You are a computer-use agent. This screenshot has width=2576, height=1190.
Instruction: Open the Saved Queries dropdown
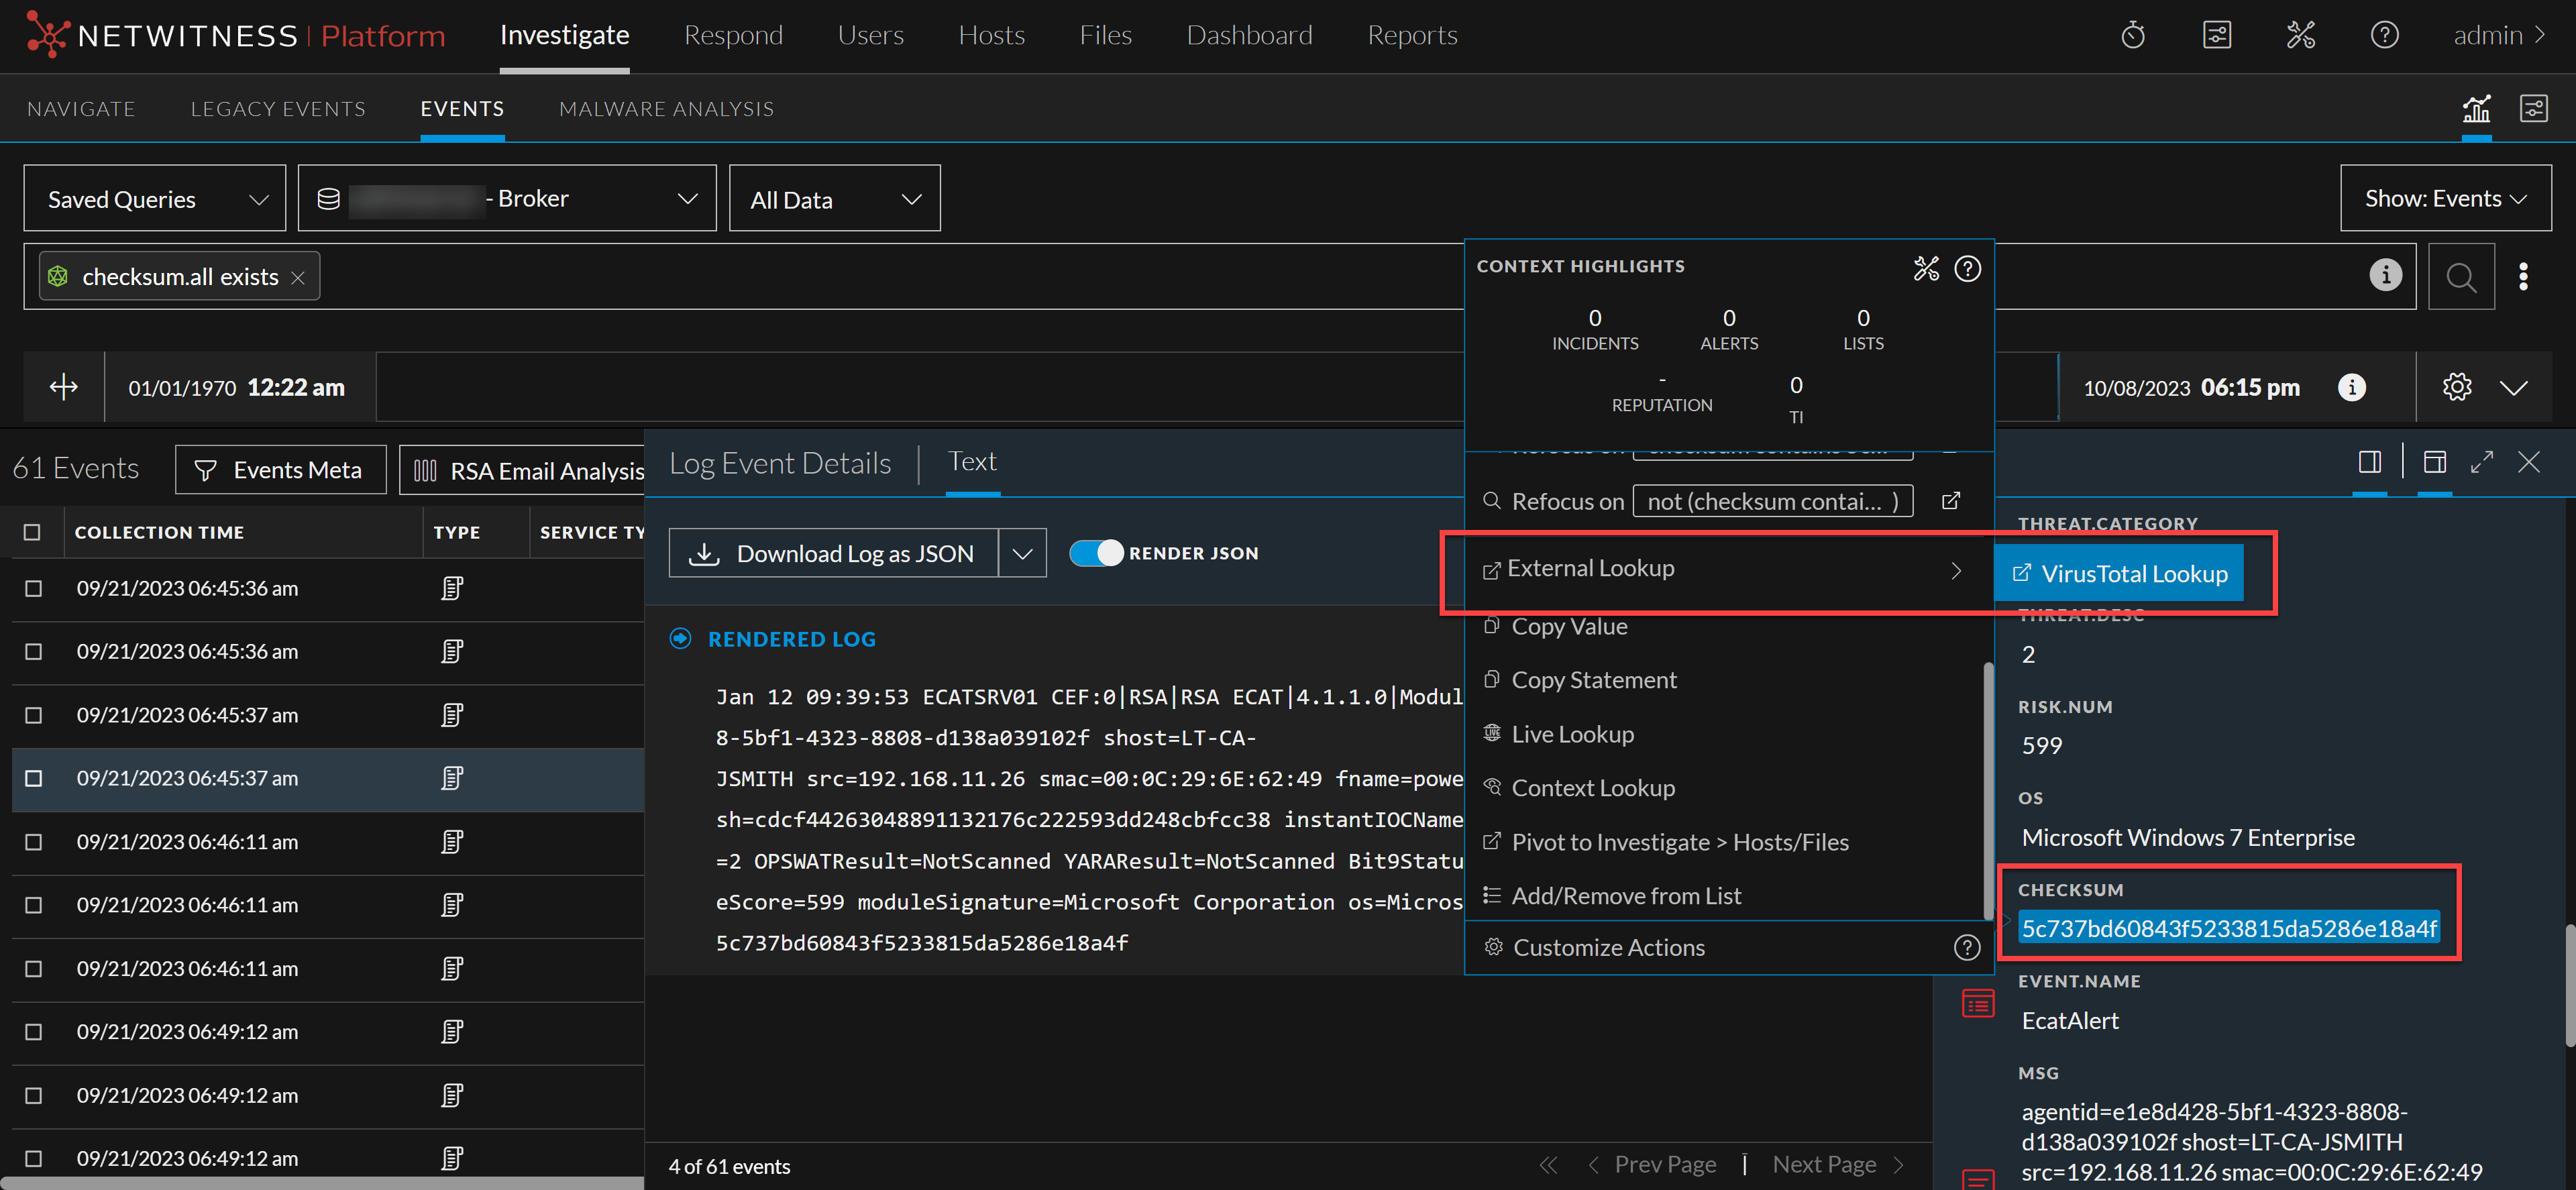coord(155,199)
